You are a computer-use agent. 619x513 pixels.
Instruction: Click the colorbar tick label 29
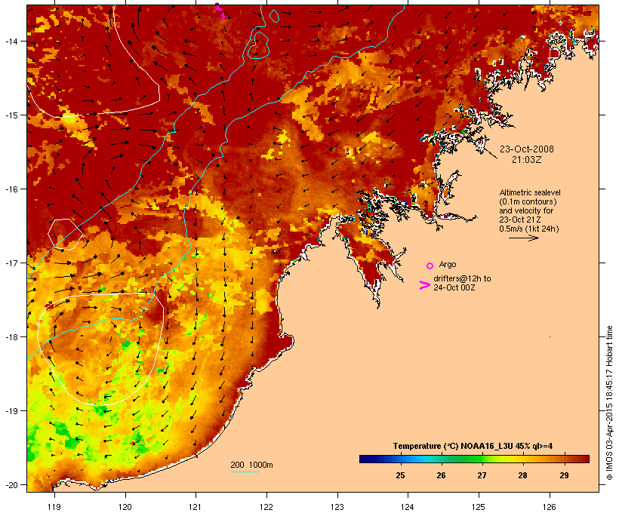coord(564,475)
